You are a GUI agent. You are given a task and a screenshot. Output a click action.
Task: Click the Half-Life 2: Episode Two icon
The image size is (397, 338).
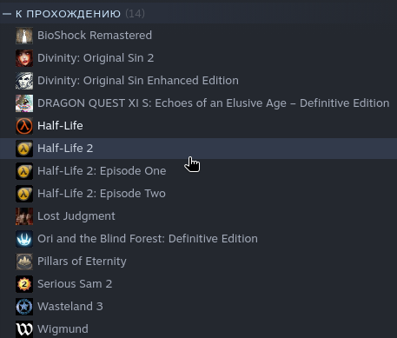tap(24, 194)
